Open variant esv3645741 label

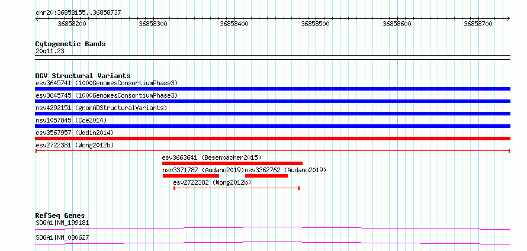107,83
